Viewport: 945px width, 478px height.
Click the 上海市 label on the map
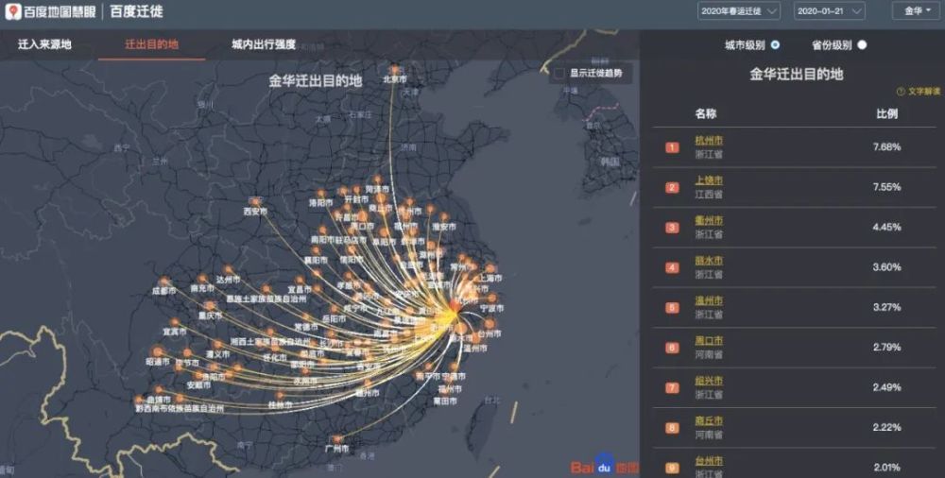pyautogui.click(x=490, y=279)
